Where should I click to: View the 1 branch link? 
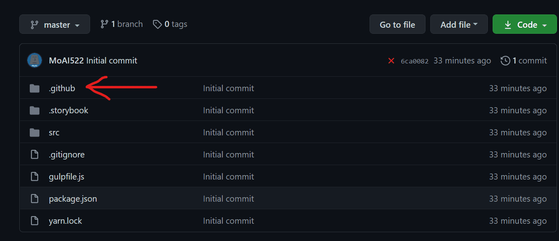121,24
